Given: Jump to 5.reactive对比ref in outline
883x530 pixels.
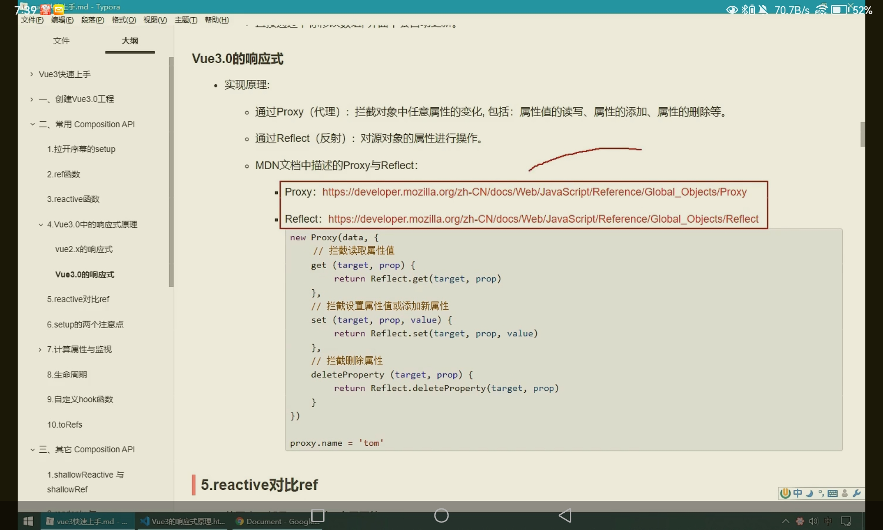Looking at the screenshot, I should tap(78, 299).
